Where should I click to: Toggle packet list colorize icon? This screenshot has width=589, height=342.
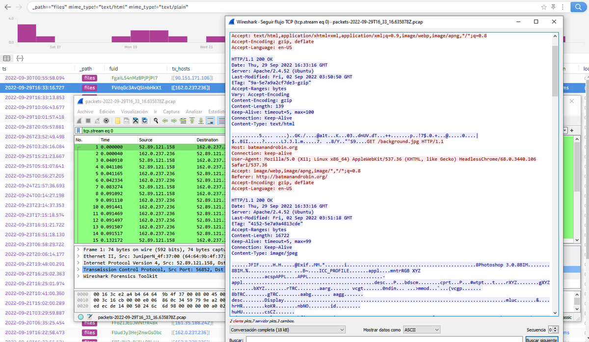tap(222, 120)
